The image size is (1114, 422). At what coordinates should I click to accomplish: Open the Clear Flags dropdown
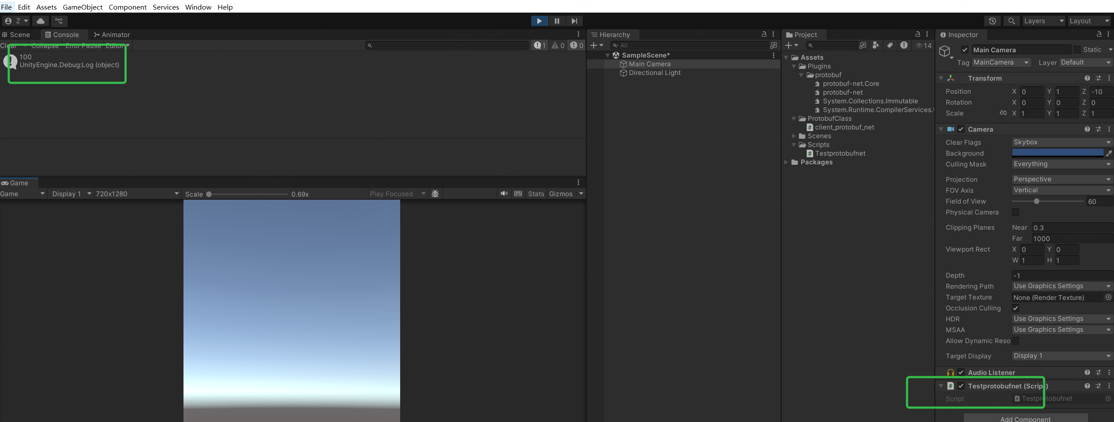coord(1061,142)
